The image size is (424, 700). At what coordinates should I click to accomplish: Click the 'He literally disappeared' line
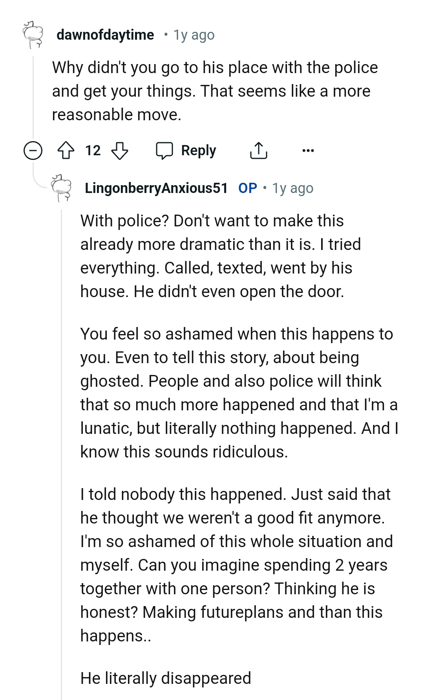click(166, 678)
